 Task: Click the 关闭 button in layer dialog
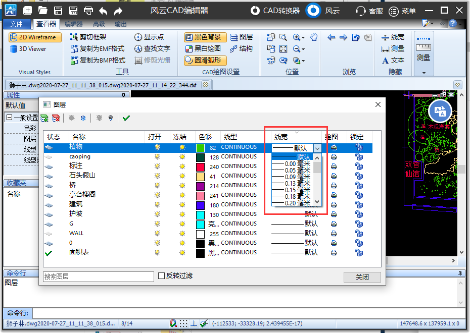pos(362,277)
